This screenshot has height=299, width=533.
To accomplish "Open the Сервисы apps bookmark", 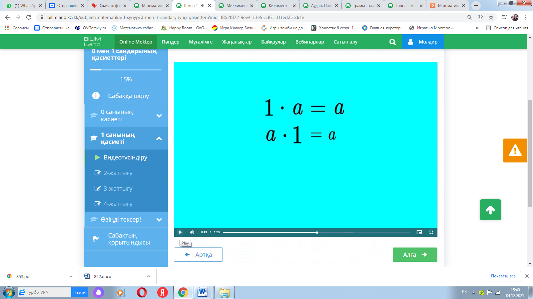I will 17,28.
